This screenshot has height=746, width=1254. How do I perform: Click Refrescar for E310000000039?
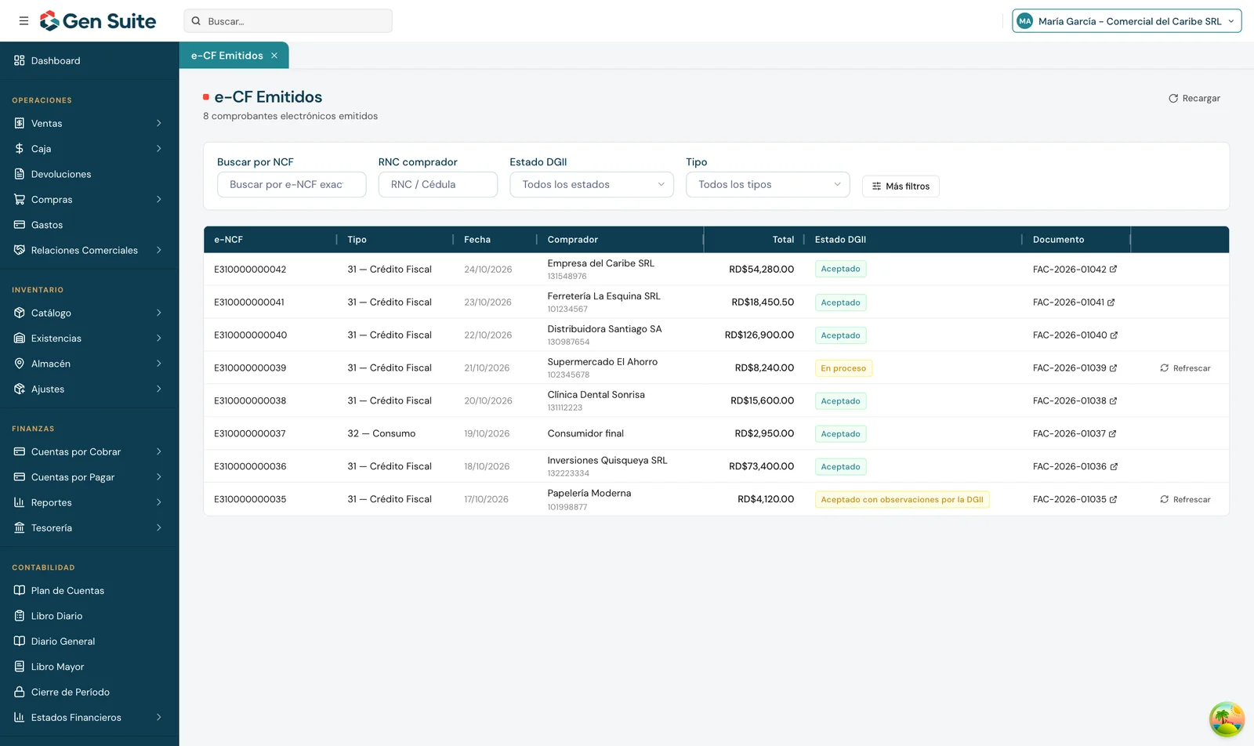(x=1185, y=368)
